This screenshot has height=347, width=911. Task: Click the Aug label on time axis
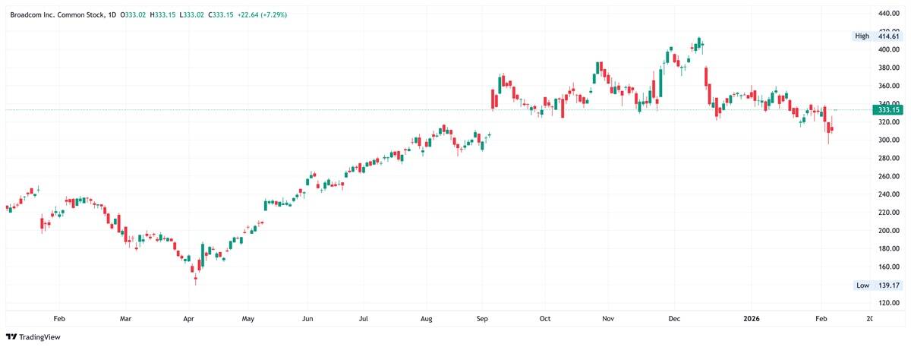pos(427,320)
